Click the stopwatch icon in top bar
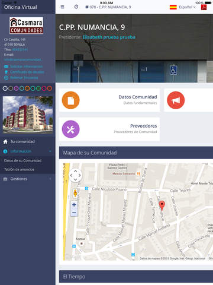The height and width of the screenshot is (285, 213). coord(76,7)
